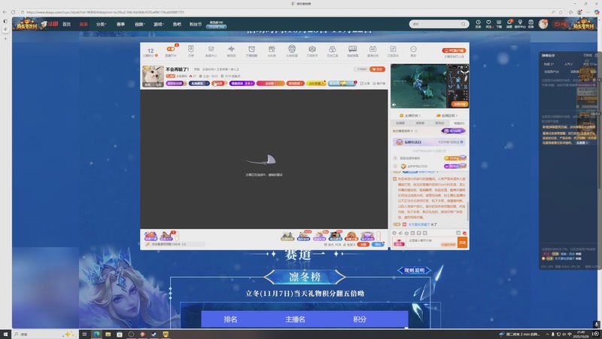The height and width of the screenshot is (339, 602).
Task: Click the 分享 share link
Action: pos(365,84)
